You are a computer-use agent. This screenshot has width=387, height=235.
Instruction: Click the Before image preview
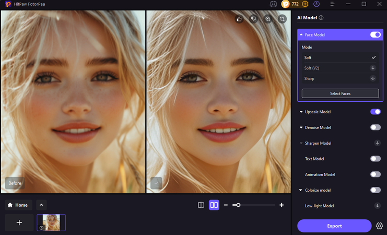tap(73, 102)
